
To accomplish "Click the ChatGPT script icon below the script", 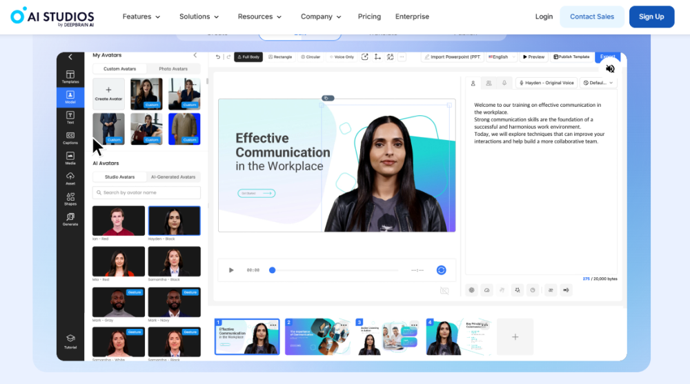I will (472, 290).
